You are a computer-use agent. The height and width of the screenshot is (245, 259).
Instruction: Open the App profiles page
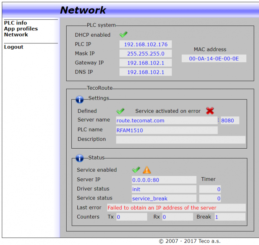[21, 29]
